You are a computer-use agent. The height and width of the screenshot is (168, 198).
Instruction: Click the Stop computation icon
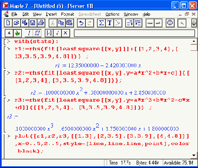(170, 23)
